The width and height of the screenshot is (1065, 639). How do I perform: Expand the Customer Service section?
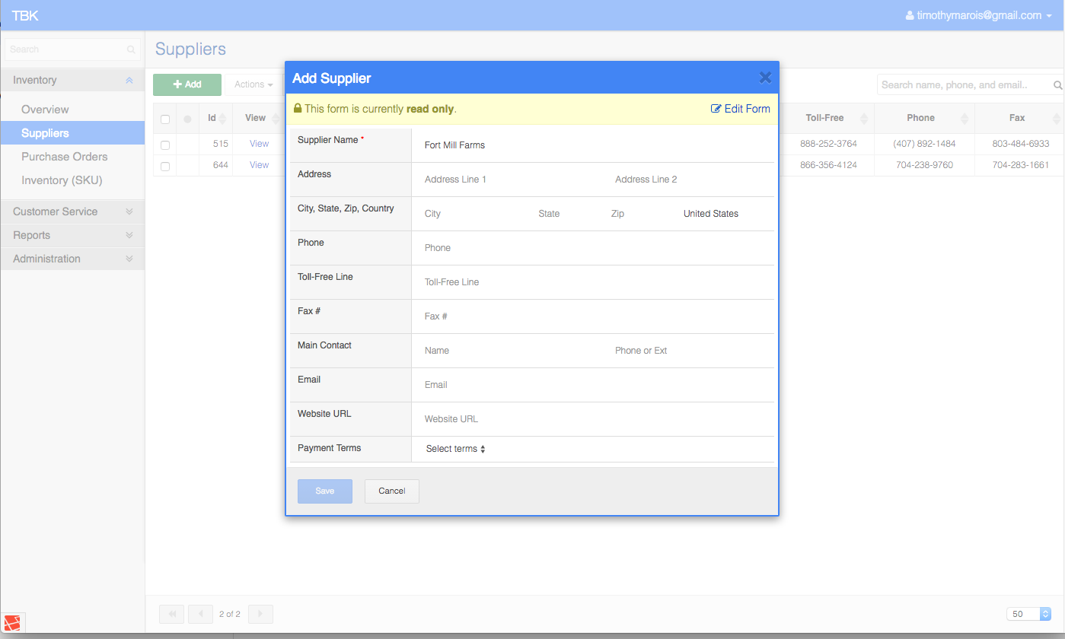[x=72, y=211]
